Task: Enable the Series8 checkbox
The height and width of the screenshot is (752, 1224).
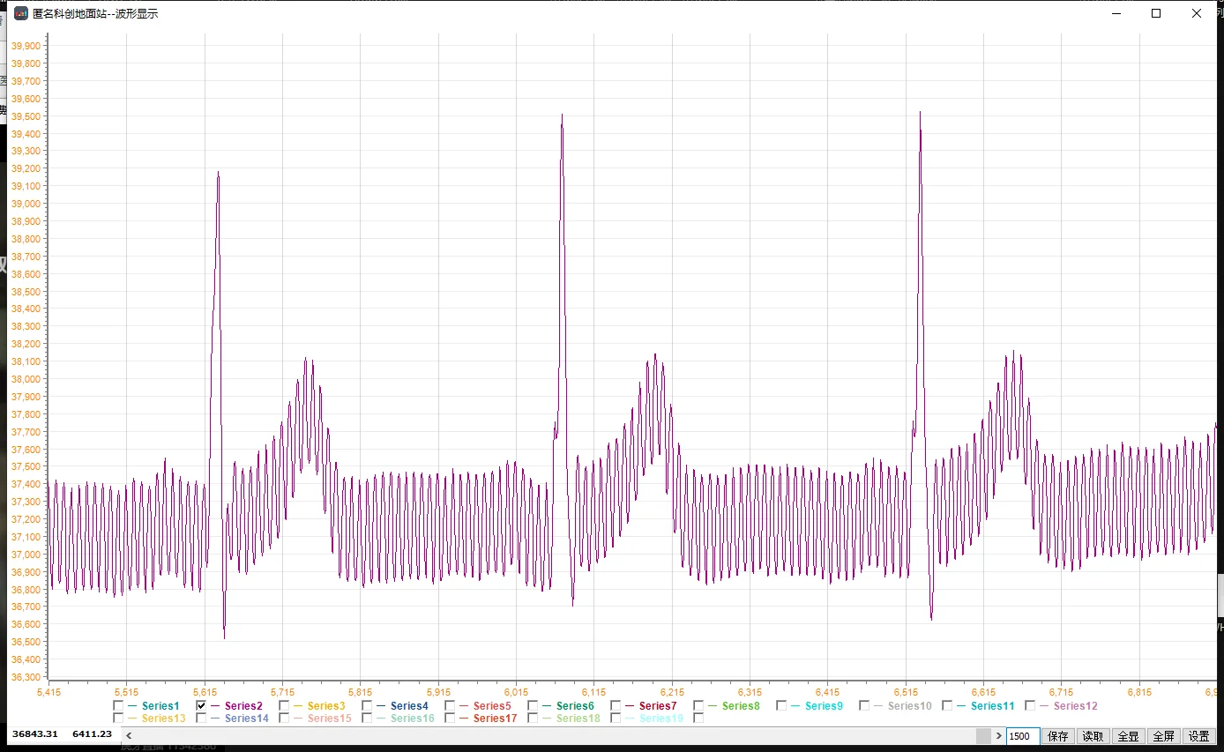Action: tap(698, 705)
